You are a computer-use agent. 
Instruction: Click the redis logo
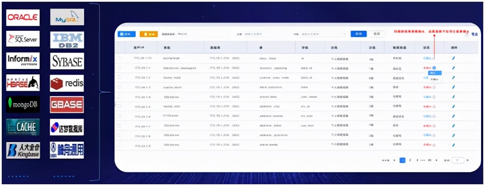67,83
